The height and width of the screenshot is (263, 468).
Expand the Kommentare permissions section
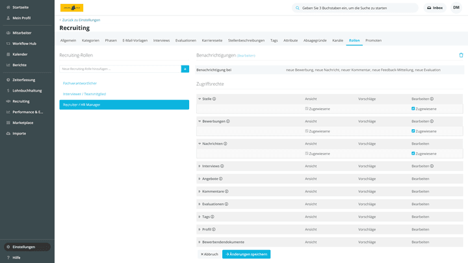click(200, 192)
